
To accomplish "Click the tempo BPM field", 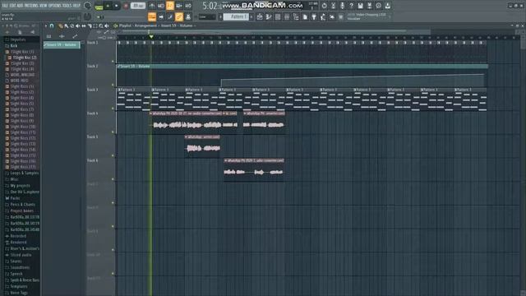I will tap(138, 6).
